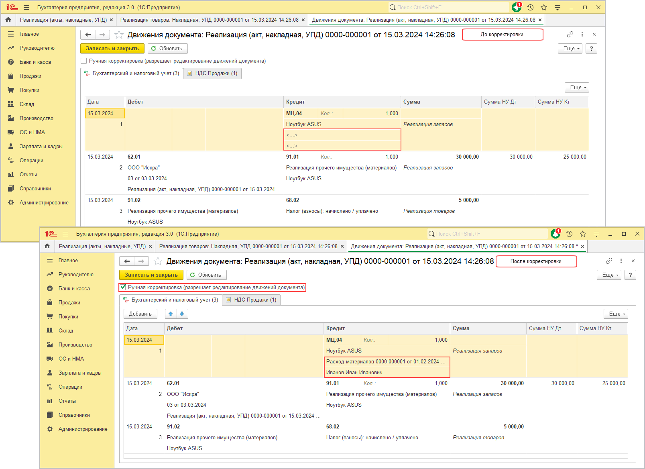
Task: Open Реализация (акты, накладные, УПД) tab, top
Action: pyautogui.click(x=63, y=20)
